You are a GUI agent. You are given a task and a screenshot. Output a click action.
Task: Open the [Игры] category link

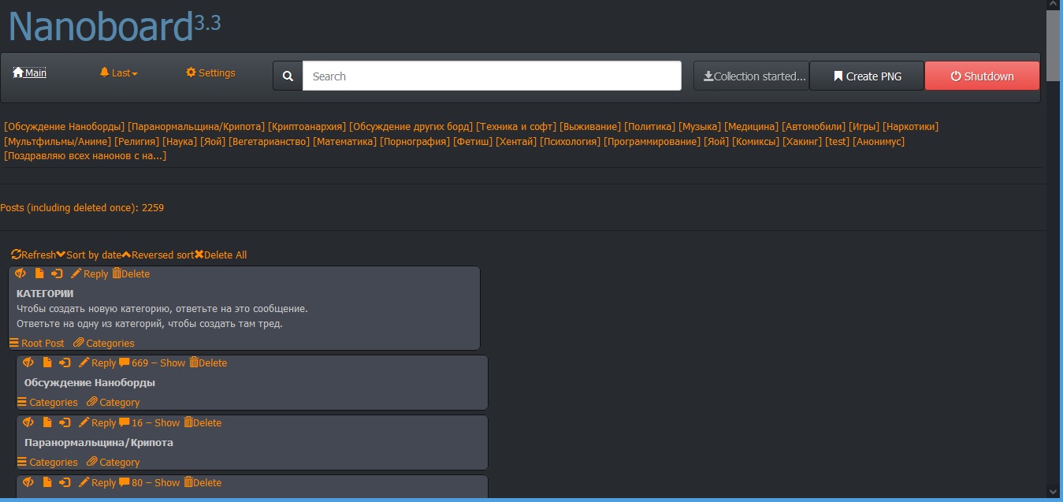864,126
